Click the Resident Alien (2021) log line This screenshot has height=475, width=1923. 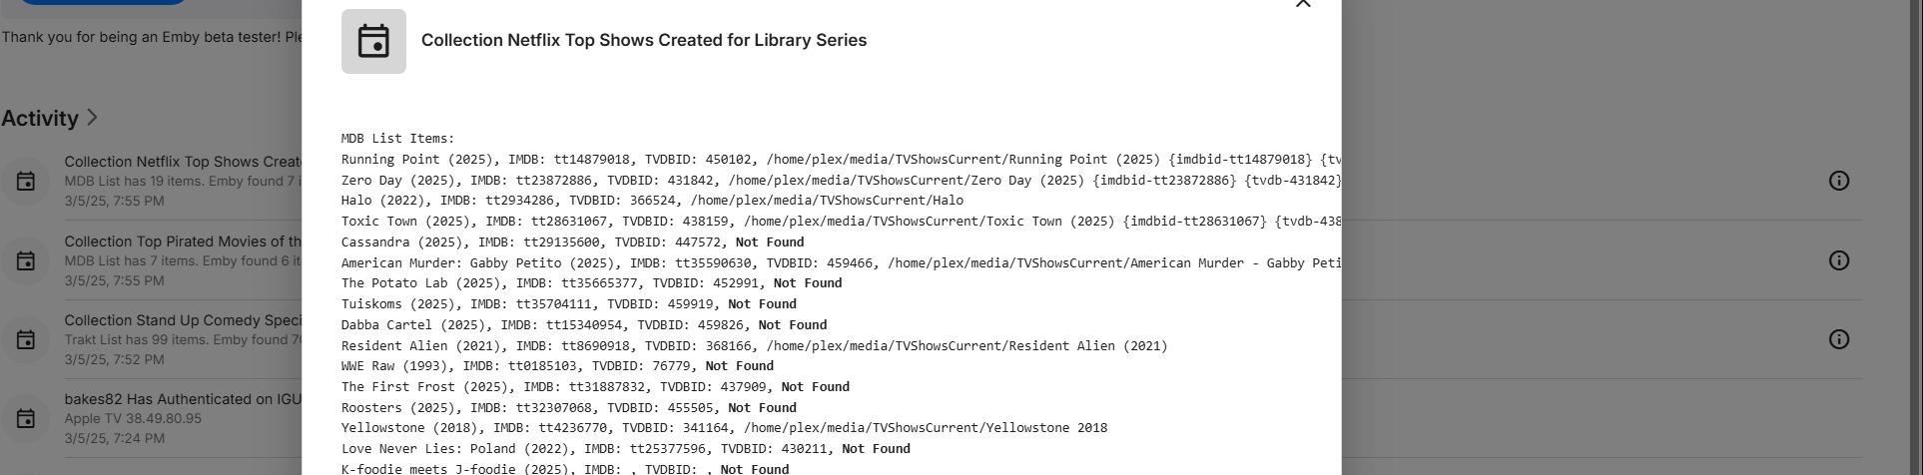tap(754, 346)
